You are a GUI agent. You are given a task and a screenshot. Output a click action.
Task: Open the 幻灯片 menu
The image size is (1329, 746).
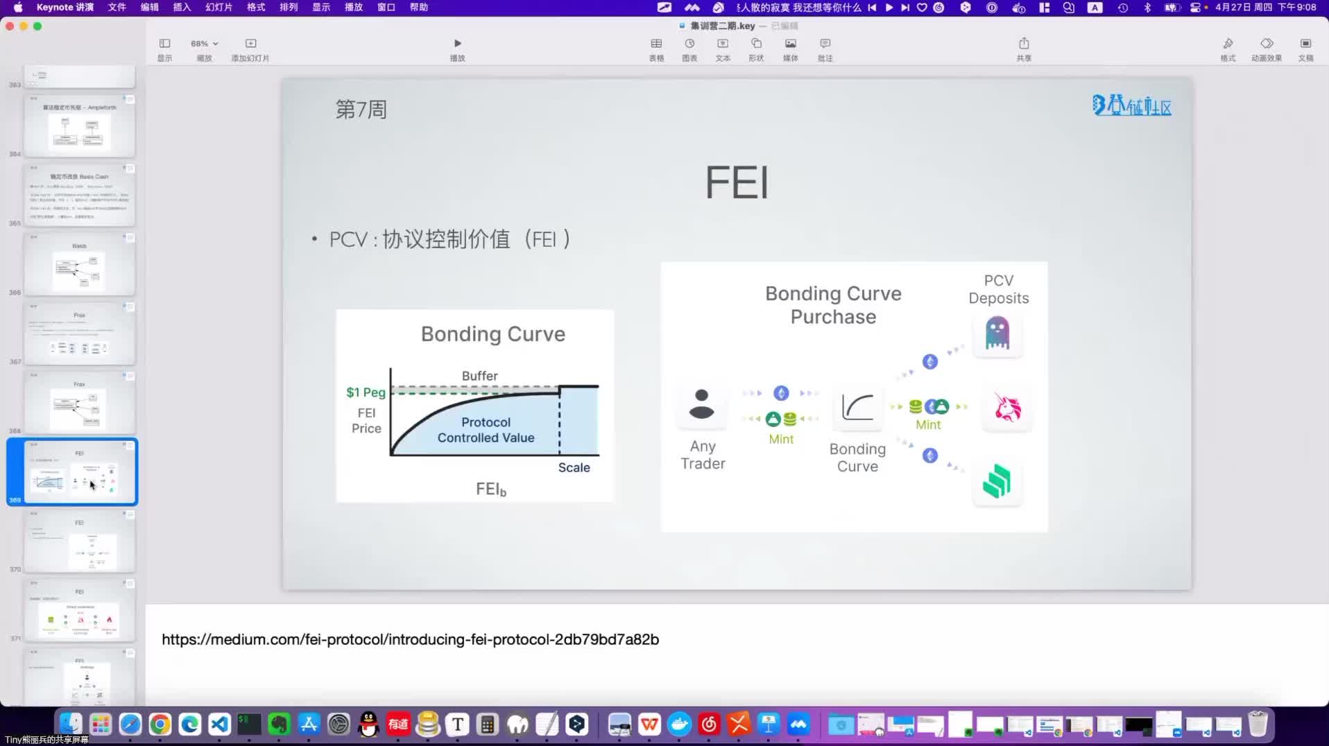[x=218, y=7]
